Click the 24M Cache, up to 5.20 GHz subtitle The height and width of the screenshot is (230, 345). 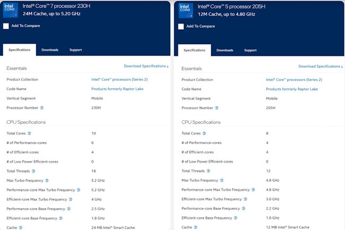tap(51, 14)
